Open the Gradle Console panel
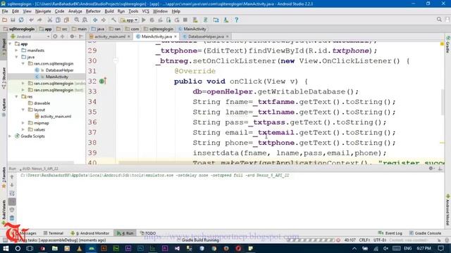This screenshot has width=451, height=253. [425, 233]
